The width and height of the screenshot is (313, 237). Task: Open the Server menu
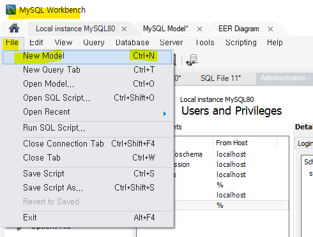tap(171, 43)
